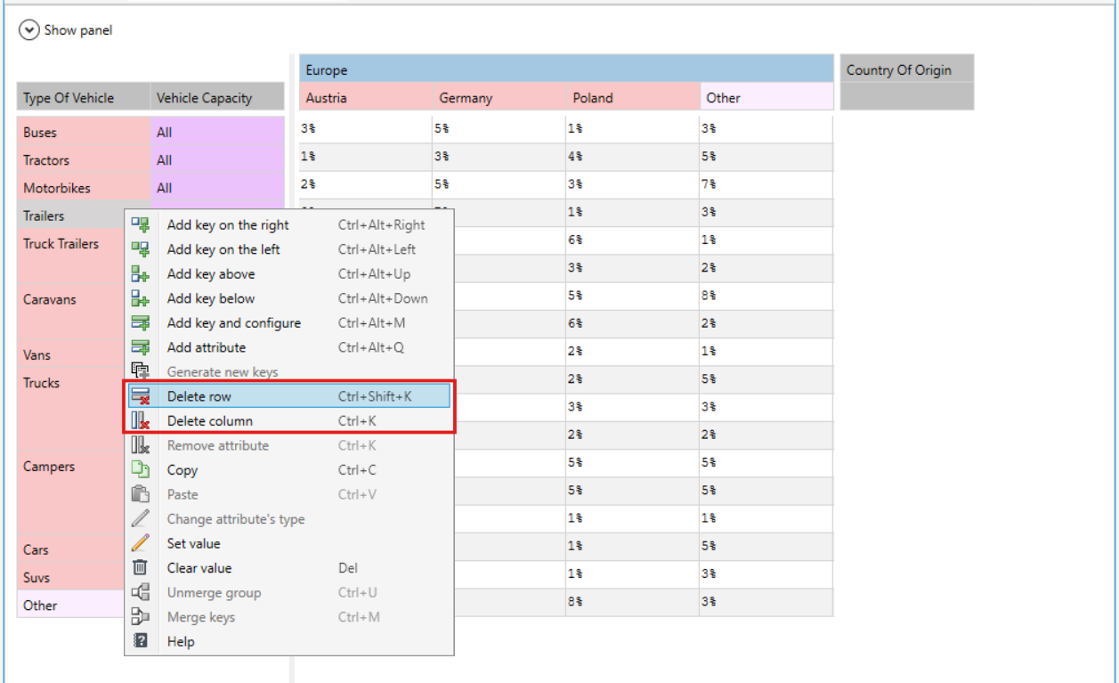Select the Germany column header
This screenshot has width=1119, height=683.
click(x=499, y=98)
